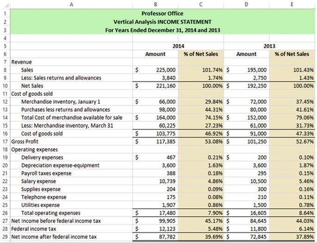
Task: Click the 2013 year heading cell
Action: [x=269, y=46]
